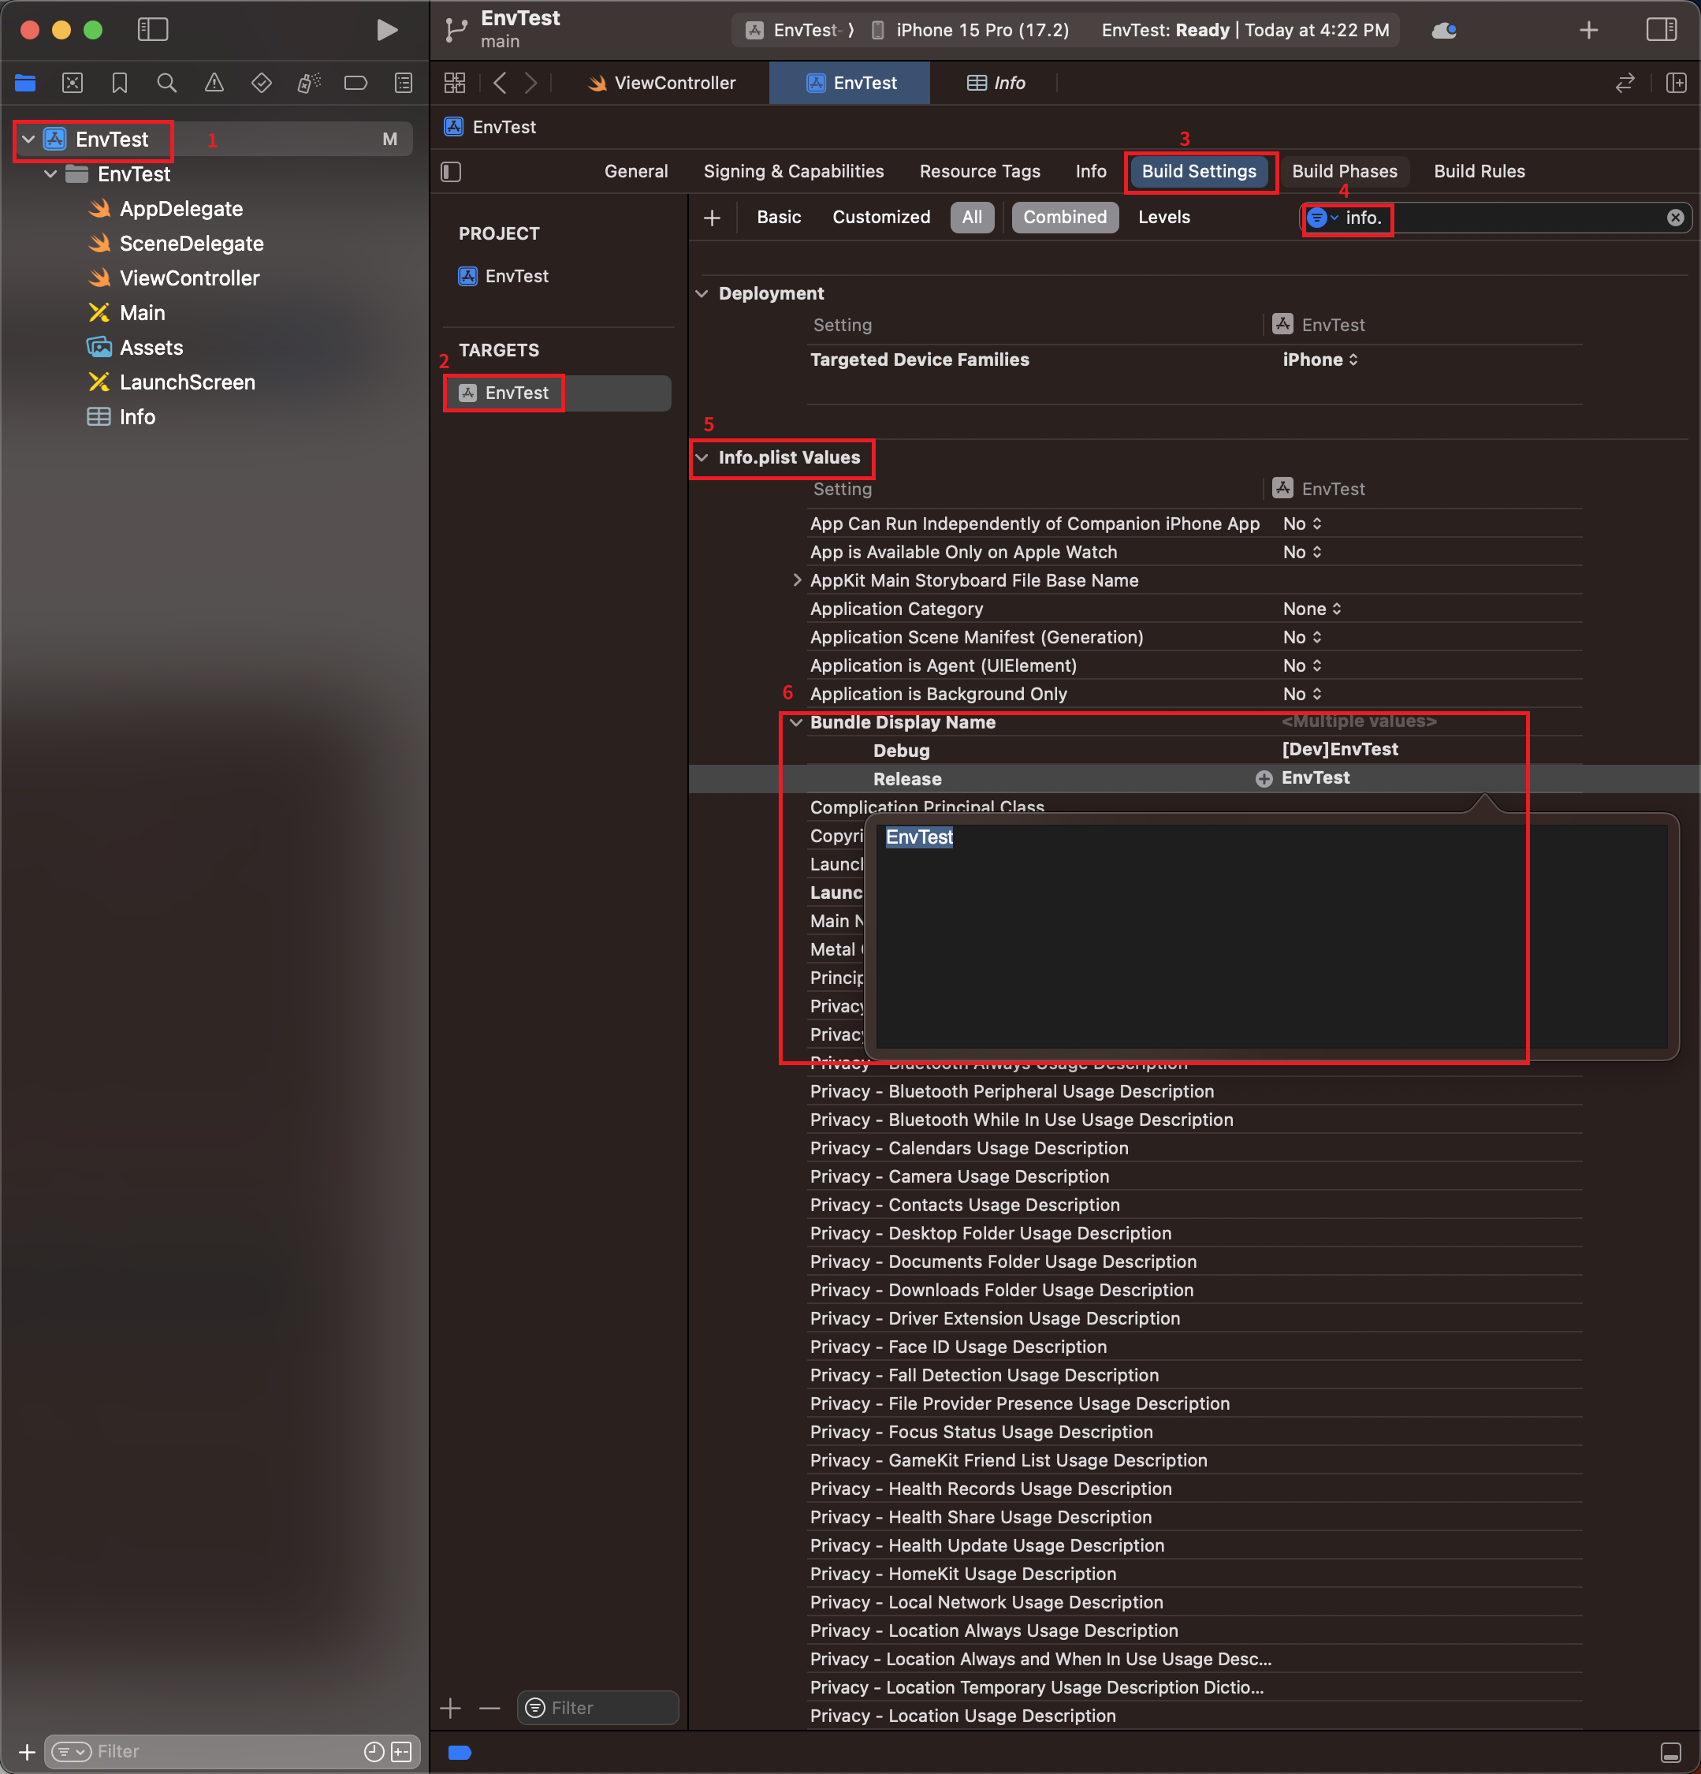The width and height of the screenshot is (1701, 1774).
Task: Switch to the Build Phases tab
Action: tap(1344, 171)
